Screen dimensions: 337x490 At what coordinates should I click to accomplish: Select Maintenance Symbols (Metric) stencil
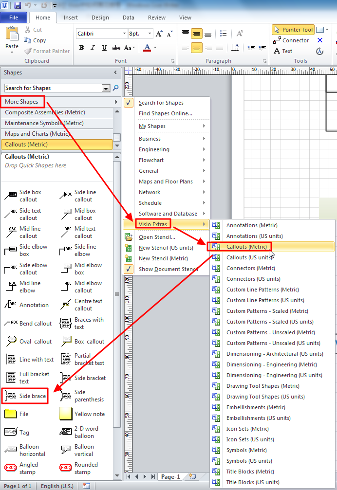click(57, 123)
